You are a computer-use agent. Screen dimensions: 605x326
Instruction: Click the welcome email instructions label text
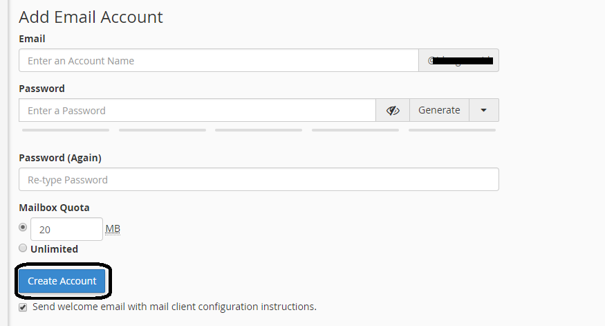pyautogui.click(x=174, y=307)
